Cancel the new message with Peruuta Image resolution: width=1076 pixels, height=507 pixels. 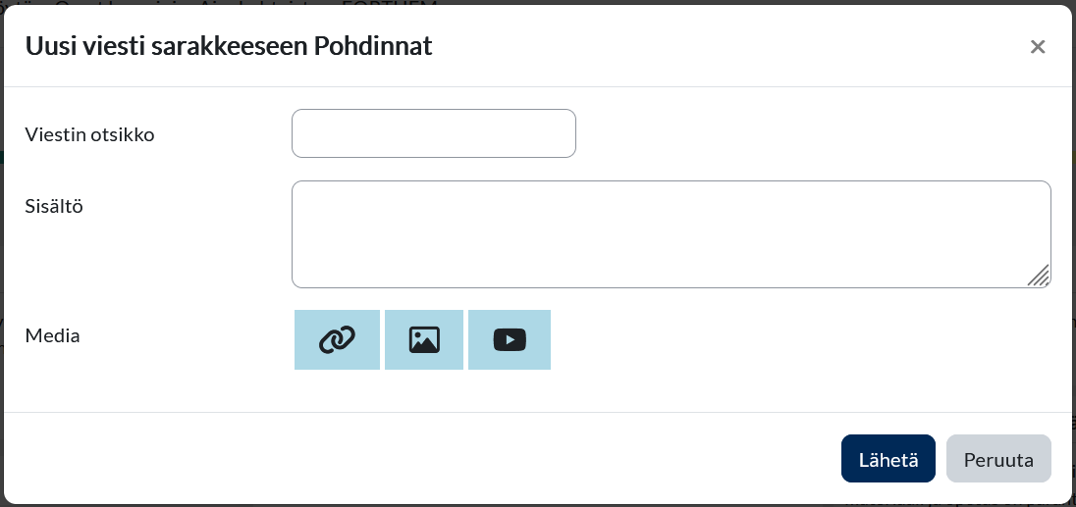click(x=998, y=459)
